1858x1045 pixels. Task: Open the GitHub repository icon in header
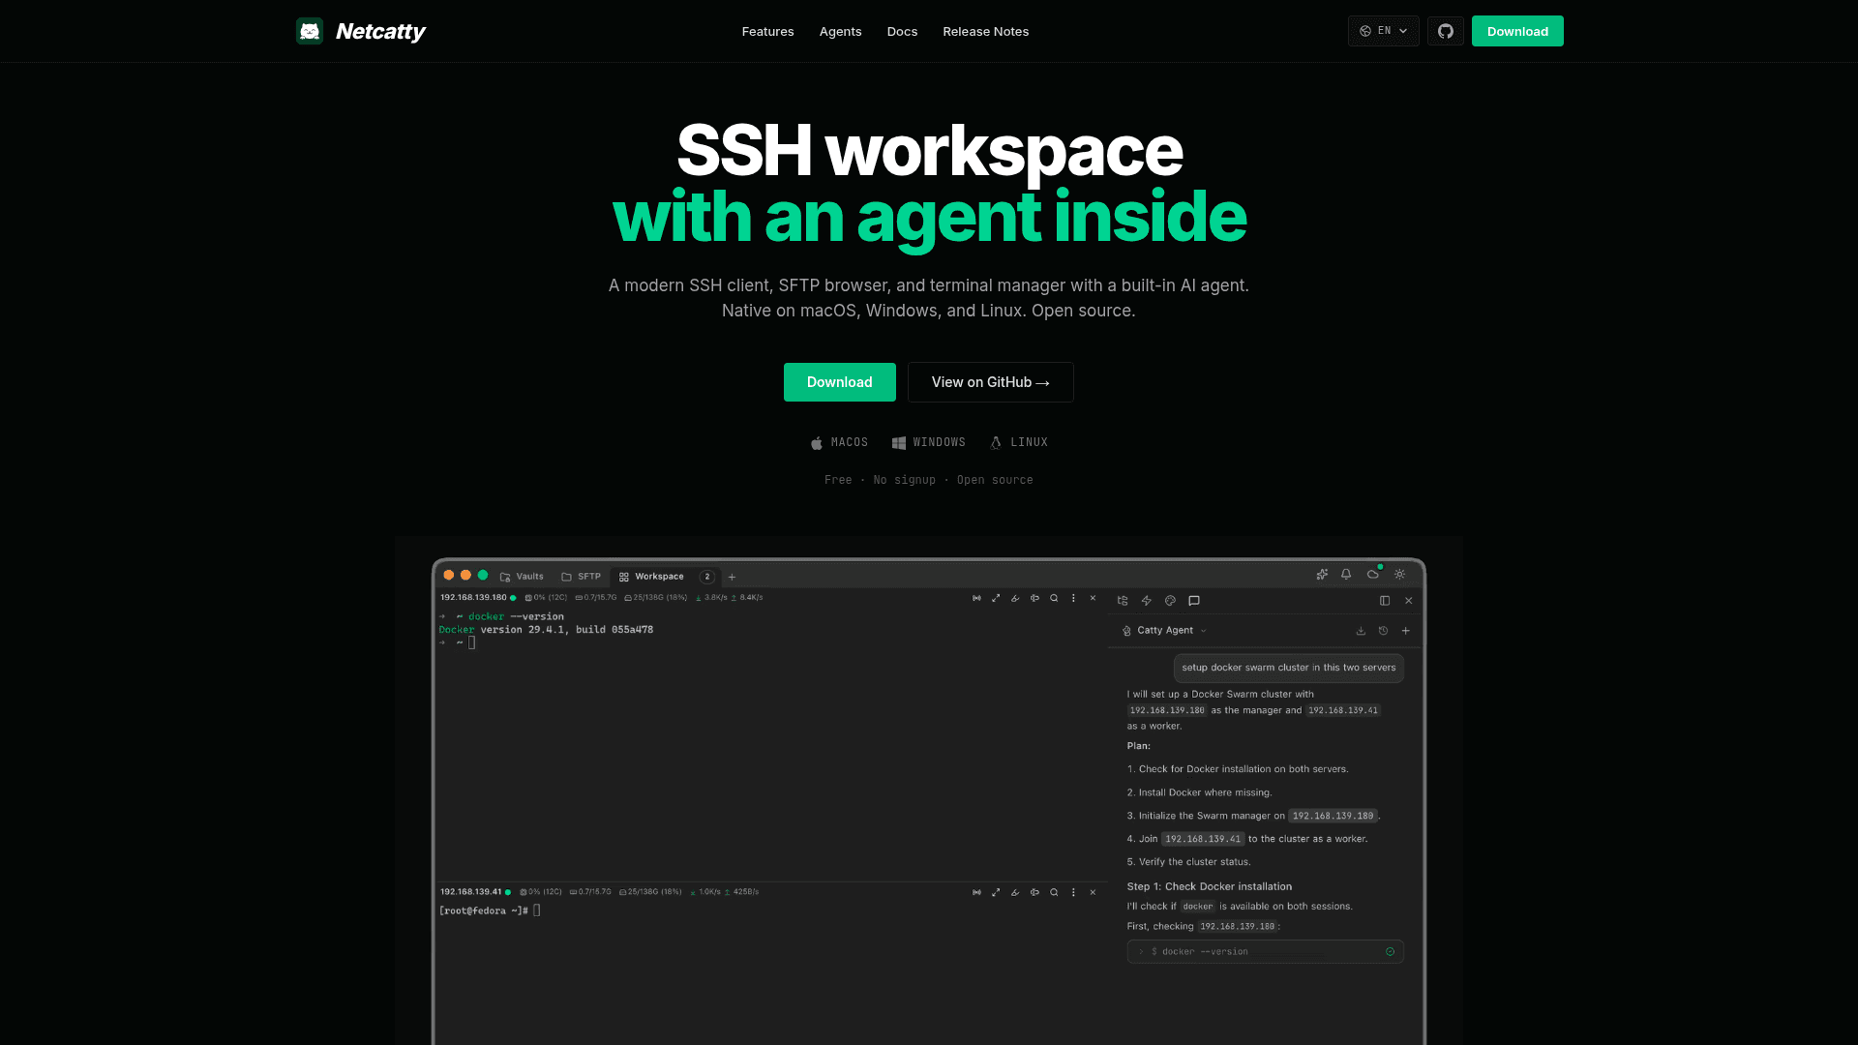pos(1445,31)
